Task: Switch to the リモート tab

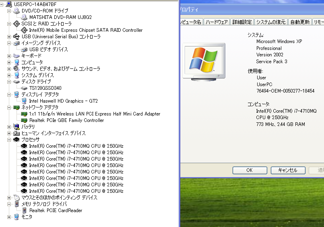Action: (x=318, y=22)
